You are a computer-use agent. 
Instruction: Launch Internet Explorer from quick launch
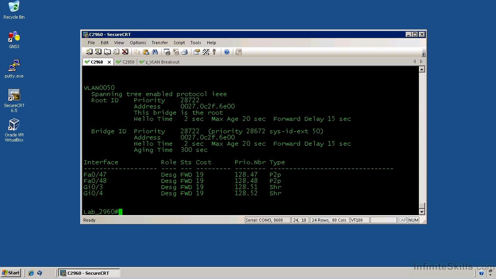point(31,273)
